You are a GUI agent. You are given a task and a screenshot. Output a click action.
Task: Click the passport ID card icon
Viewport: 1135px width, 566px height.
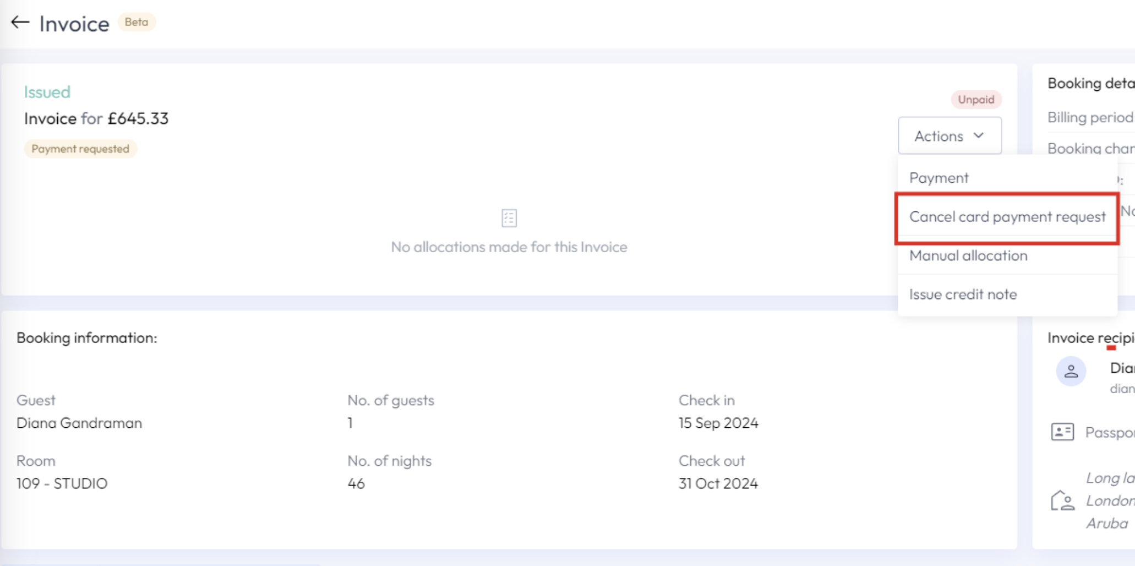(x=1062, y=432)
